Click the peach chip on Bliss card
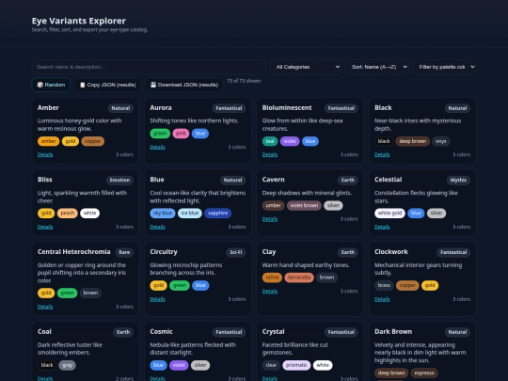Viewport: 508px width, 381px height. [68, 213]
